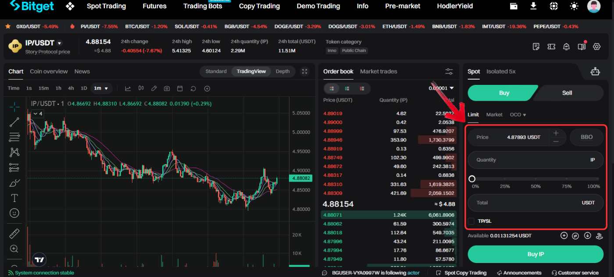Expand the chart indicators legend chevron
614x277 pixels.
[x=37, y=114]
